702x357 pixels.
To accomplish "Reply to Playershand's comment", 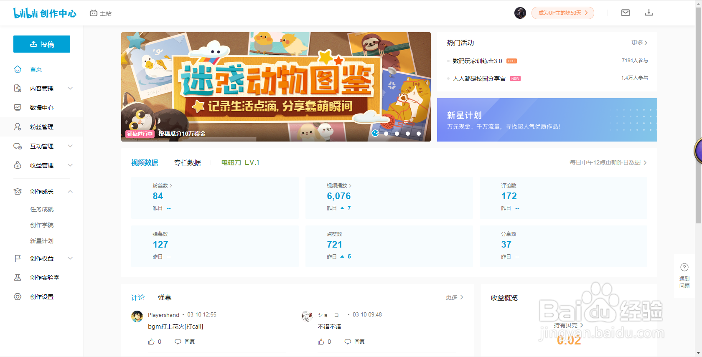I will click(185, 342).
